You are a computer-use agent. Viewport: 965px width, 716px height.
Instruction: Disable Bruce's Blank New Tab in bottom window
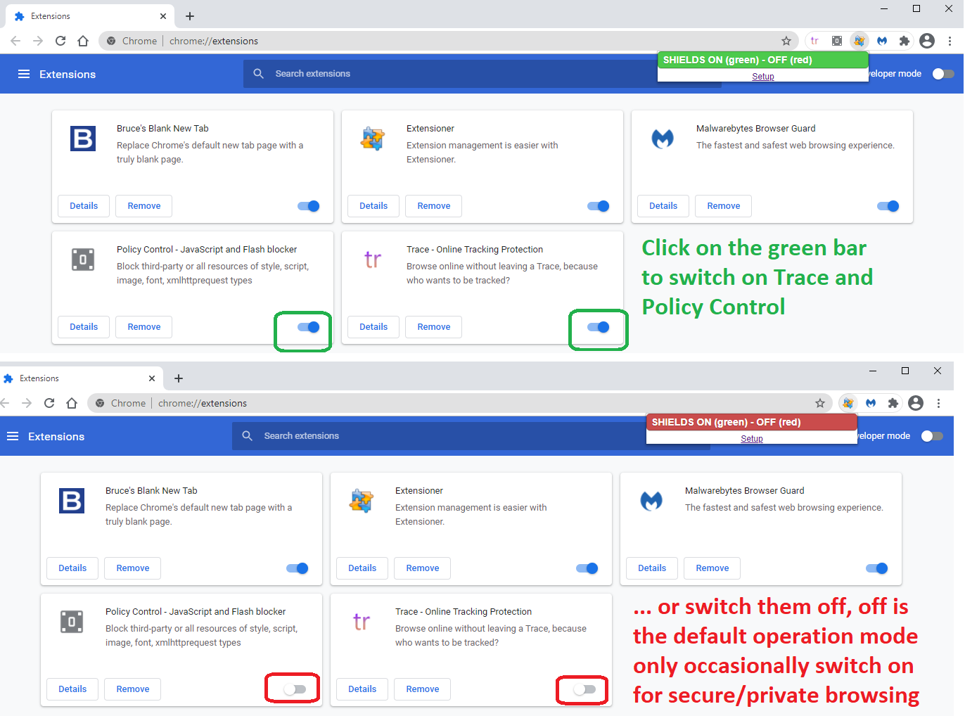click(x=298, y=568)
